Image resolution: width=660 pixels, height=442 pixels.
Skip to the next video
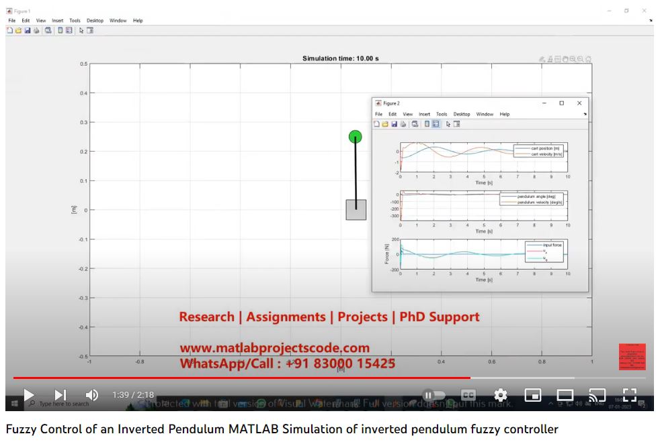pyautogui.click(x=60, y=395)
